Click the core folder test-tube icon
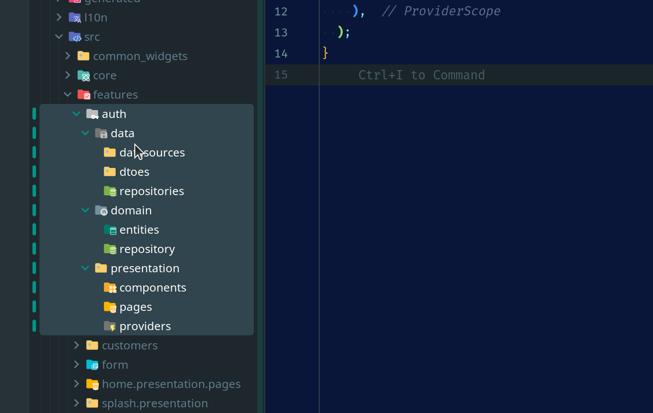 pos(83,75)
